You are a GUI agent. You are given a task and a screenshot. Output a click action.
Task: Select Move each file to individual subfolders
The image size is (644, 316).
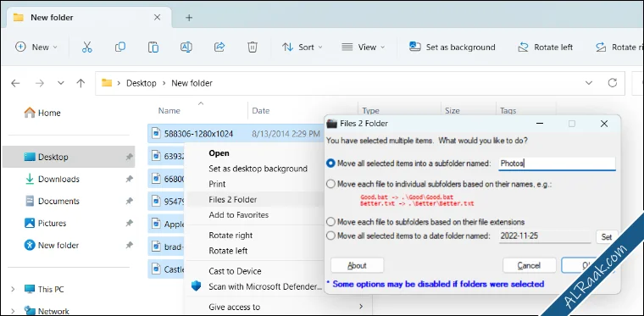pyautogui.click(x=330, y=185)
